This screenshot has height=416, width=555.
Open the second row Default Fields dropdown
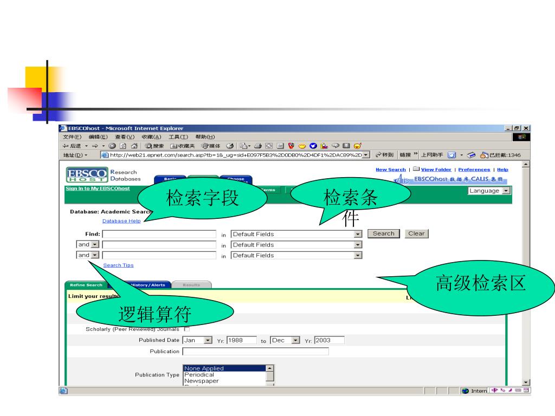[296, 245]
